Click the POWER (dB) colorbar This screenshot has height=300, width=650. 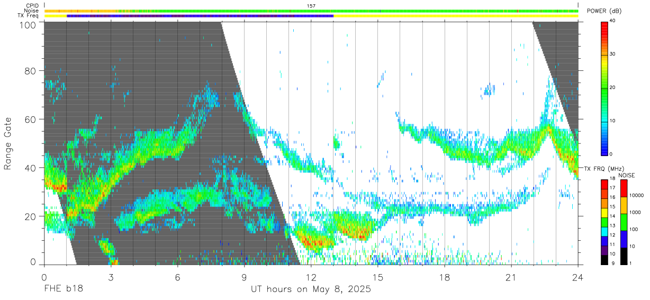pos(604,88)
